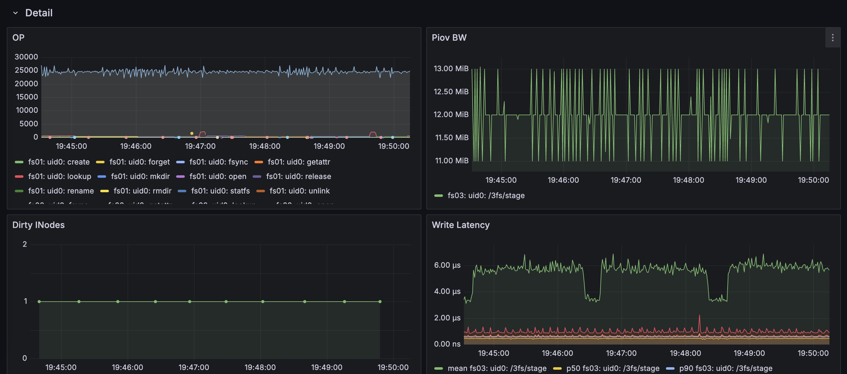Click the Detail row title
Image resolution: width=847 pixels, height=374 pixels.
[x=39, y=13]
